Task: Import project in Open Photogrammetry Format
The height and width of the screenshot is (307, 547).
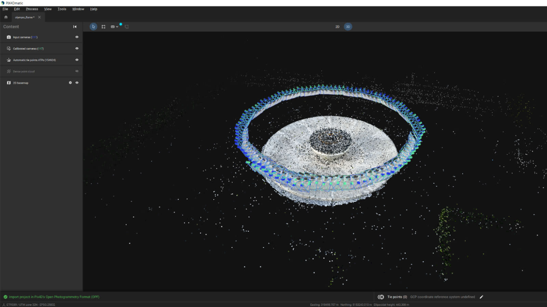Action: 54,297
